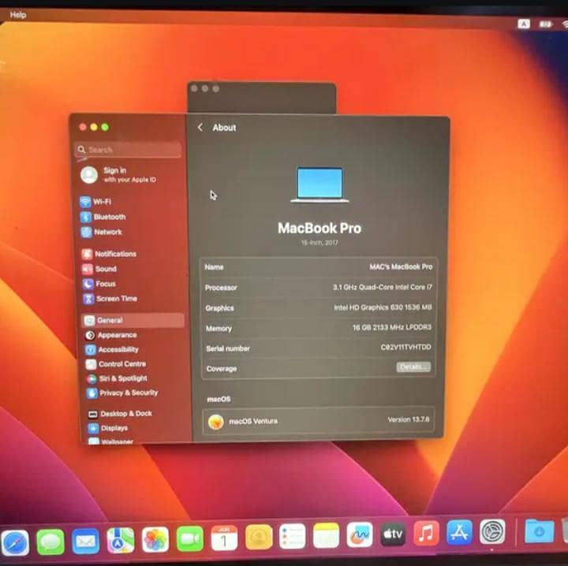Click the Coverage Details button
Viewport: 568px width, 566px height.
(413, 367)
